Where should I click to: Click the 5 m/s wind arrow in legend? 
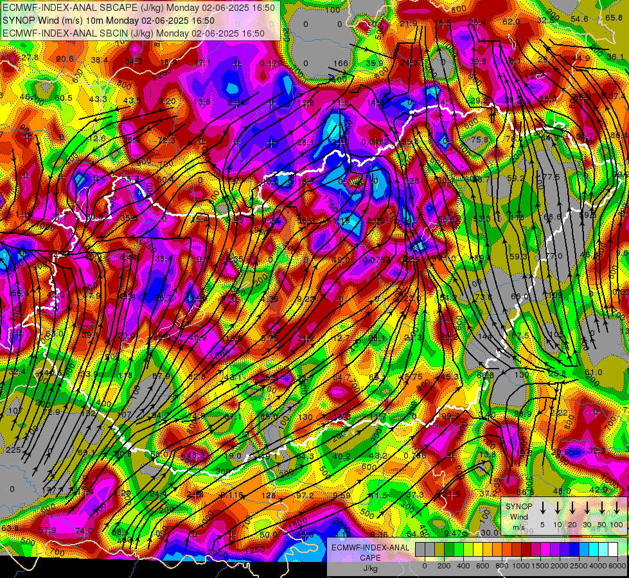543,508
